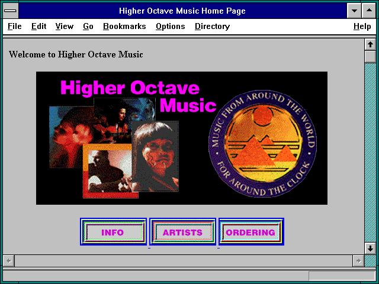
Task: Click the horizontal scrollbar left arrow
Action: pyautogui.click(x=9, y=261)
